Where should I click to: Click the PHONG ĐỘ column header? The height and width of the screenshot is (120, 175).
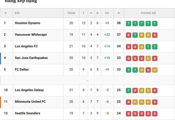click(148, 13)
